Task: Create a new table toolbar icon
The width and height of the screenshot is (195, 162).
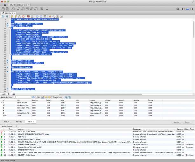Action: pyautogui.click(x=23, y=9)
